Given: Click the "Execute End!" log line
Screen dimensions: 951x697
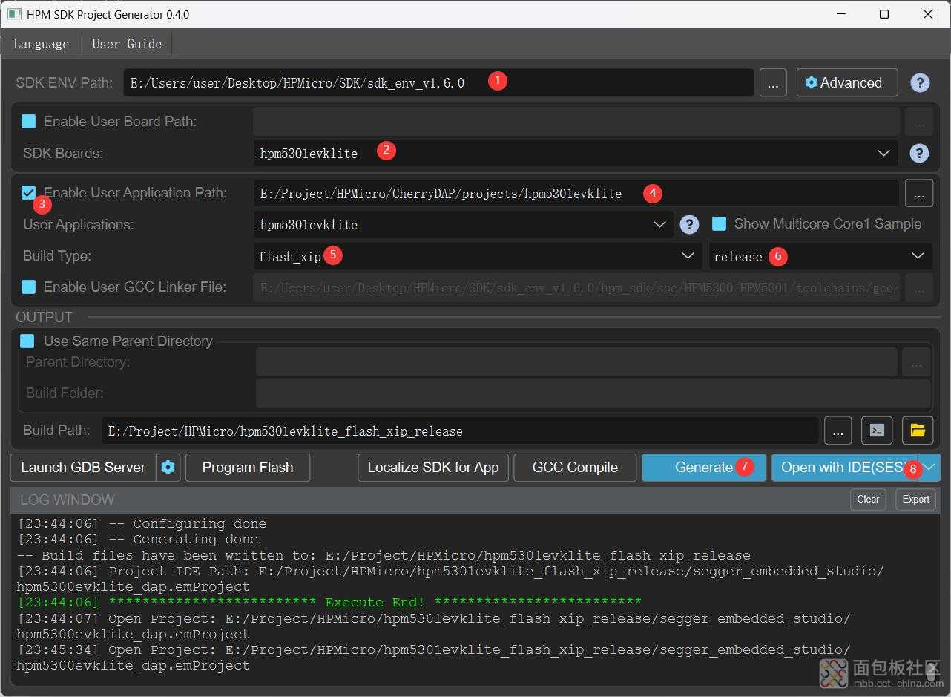Looking at the screenshot, I should pos(329,602).
